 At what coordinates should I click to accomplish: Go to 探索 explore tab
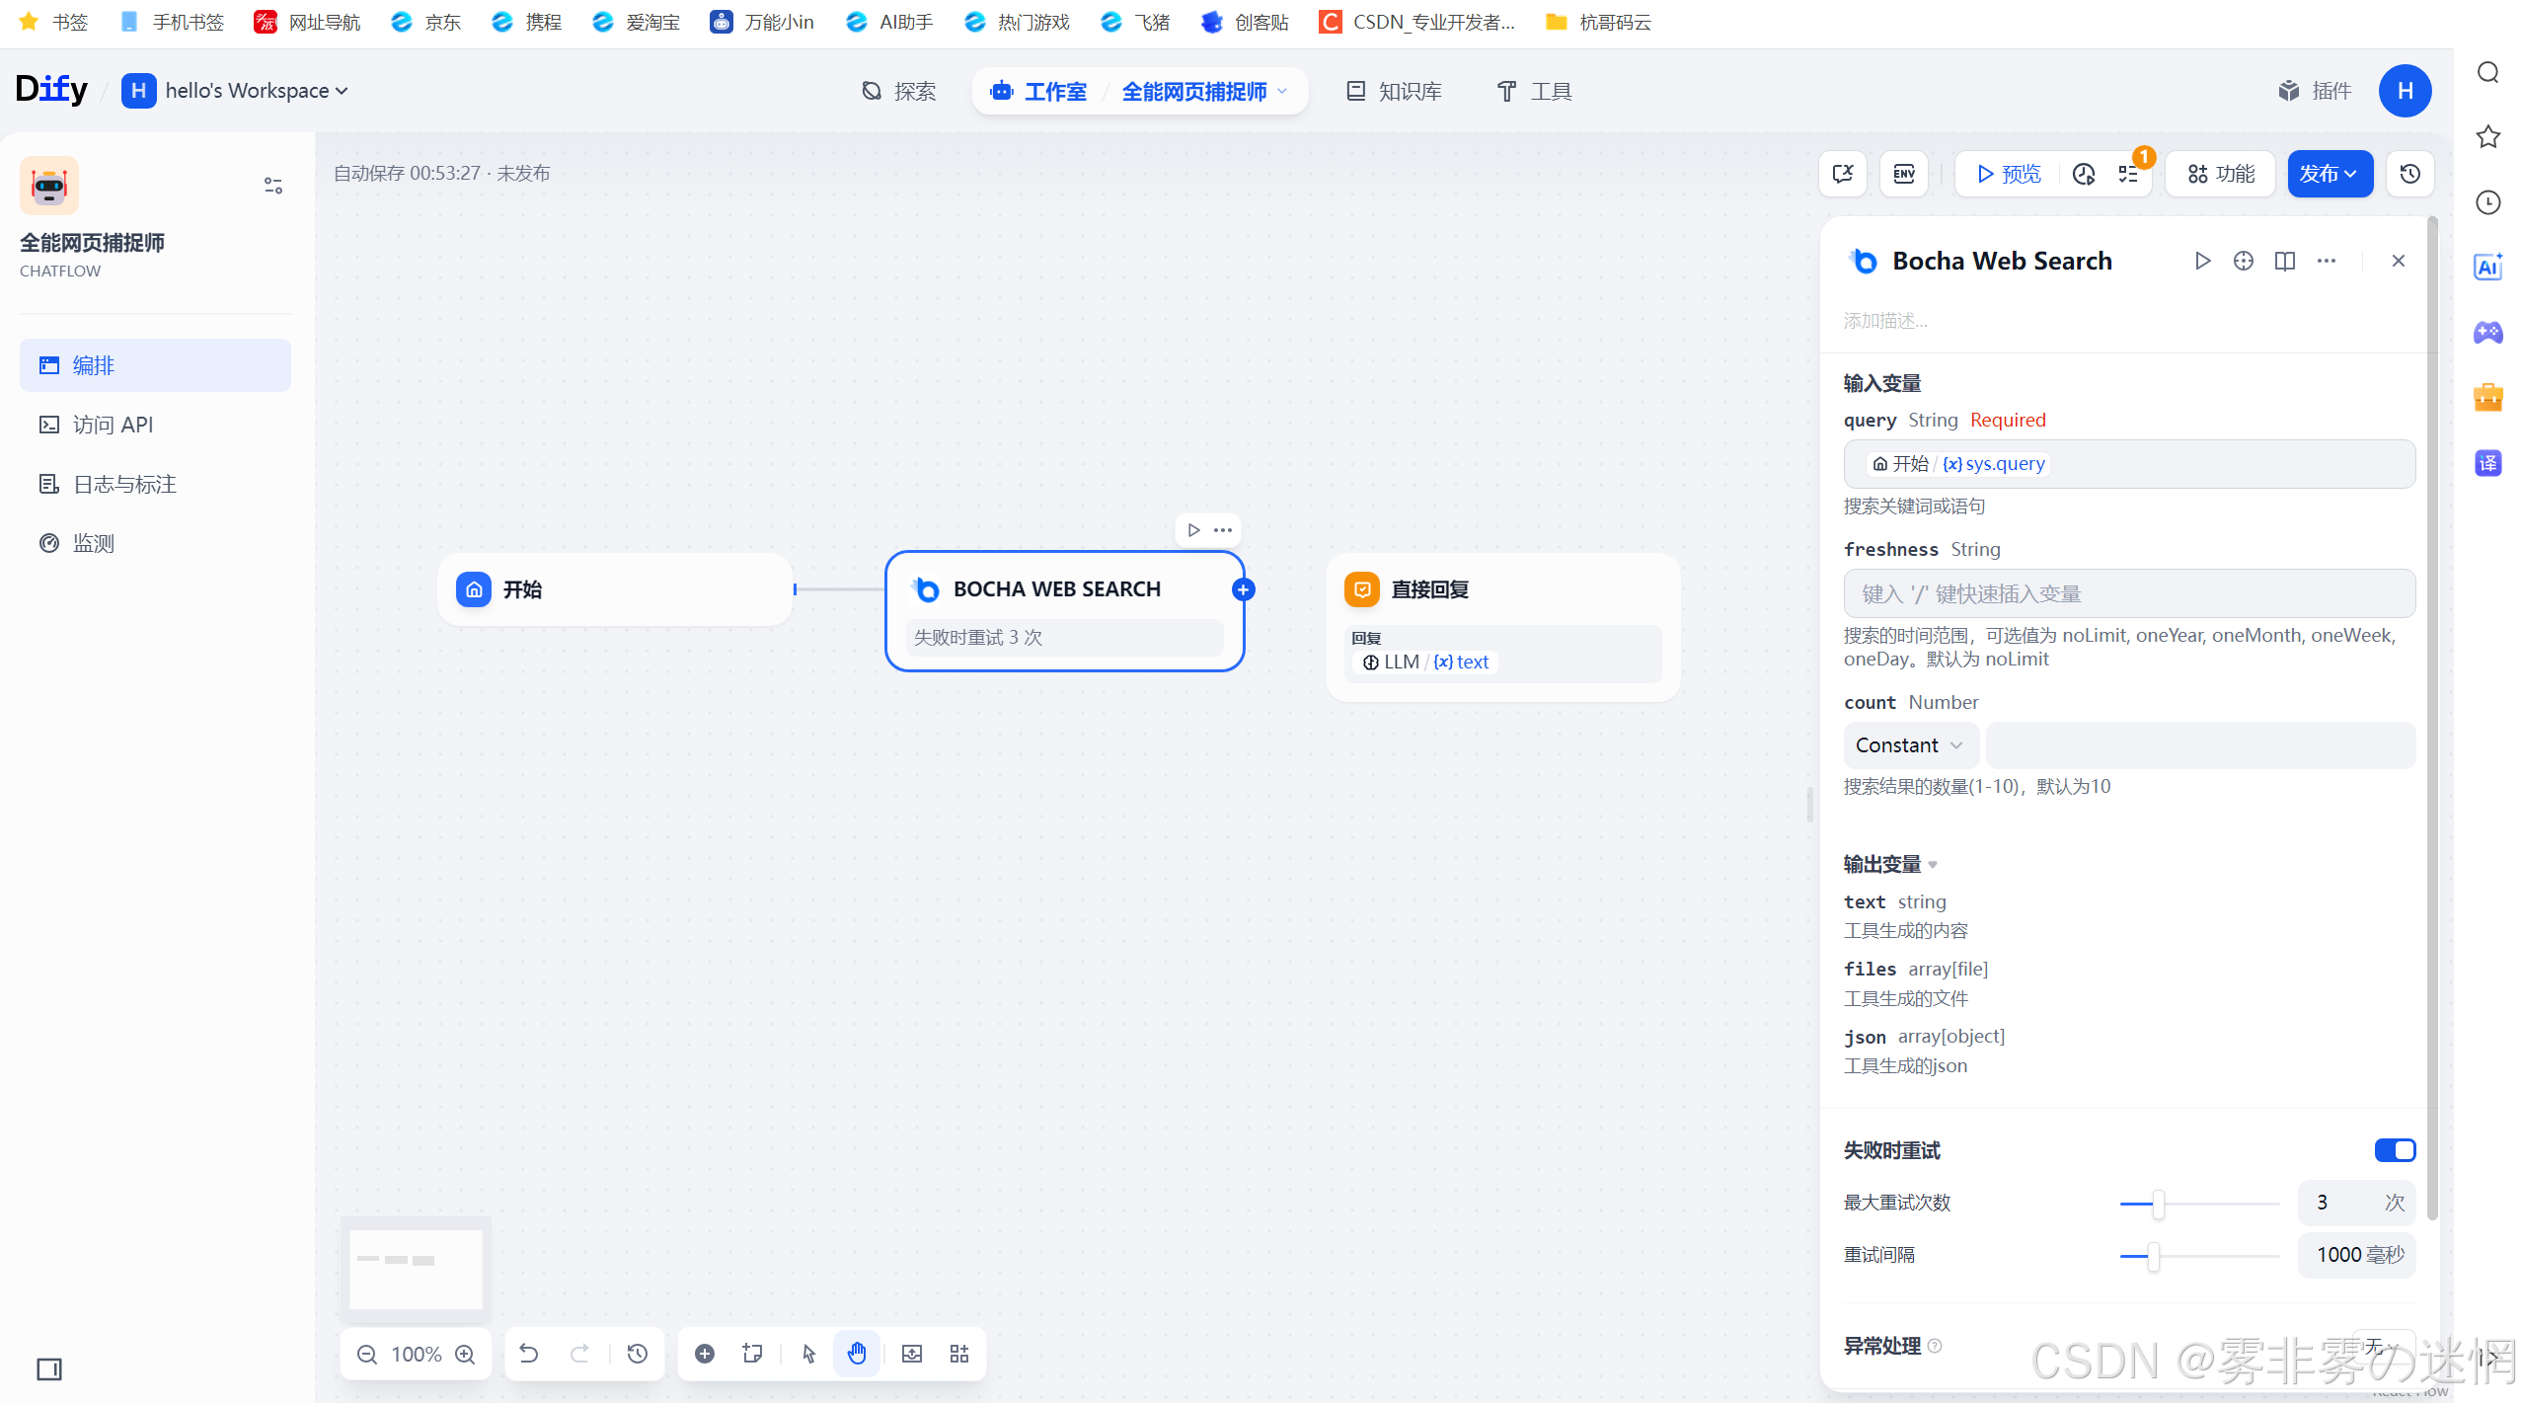click(x=898, y=92)
